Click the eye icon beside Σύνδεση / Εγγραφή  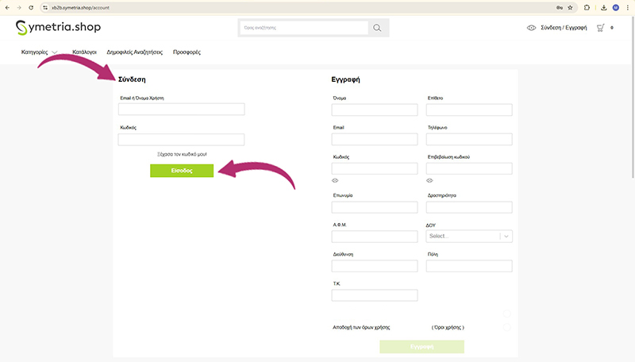click(531, 28)
